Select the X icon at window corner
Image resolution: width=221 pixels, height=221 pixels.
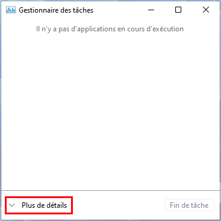click(206, 10)
